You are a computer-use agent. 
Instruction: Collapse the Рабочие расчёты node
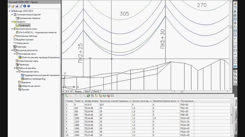pyautogui.click(x=15, y=68)
